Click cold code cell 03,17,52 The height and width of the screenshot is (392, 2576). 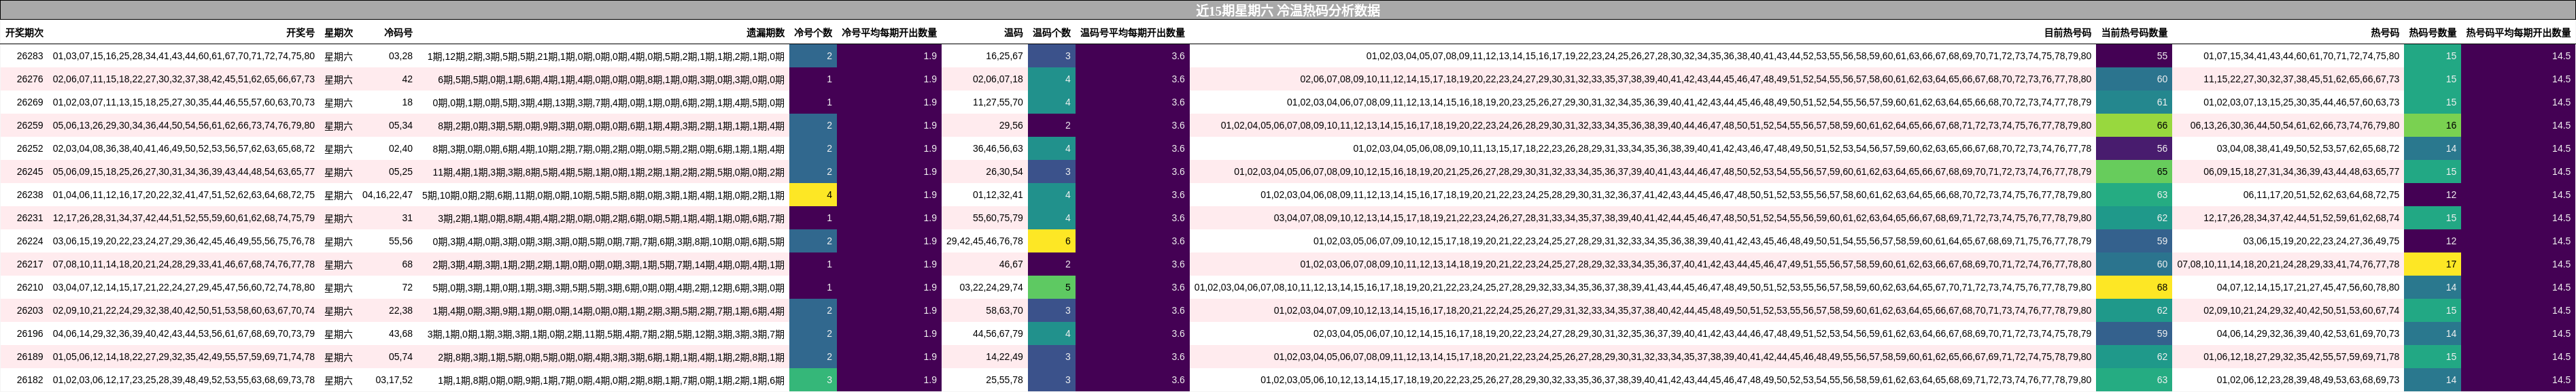click(394, 380)
